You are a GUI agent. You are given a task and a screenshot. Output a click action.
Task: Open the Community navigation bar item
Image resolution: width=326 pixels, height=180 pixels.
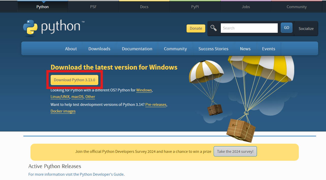tap(175, 49)
